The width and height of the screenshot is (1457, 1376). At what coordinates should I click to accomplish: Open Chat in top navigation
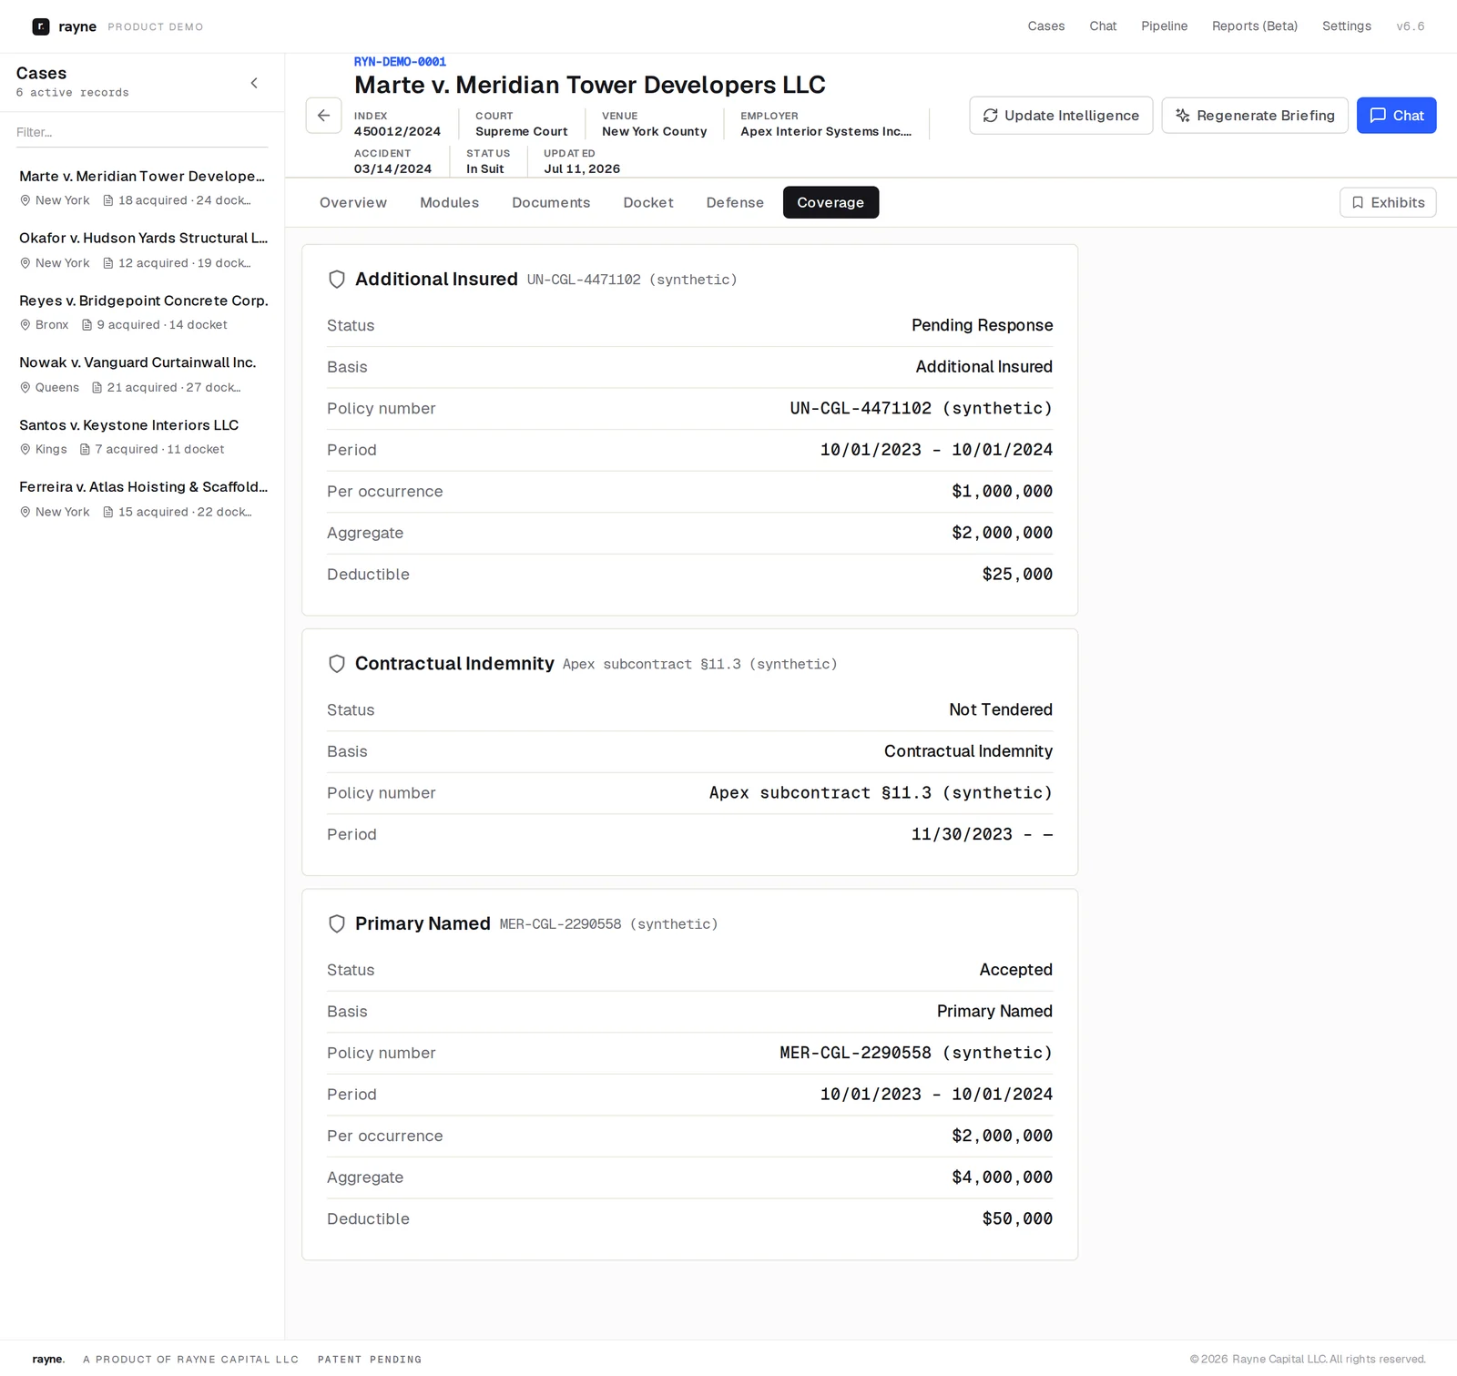click(x=1103, y=26)
